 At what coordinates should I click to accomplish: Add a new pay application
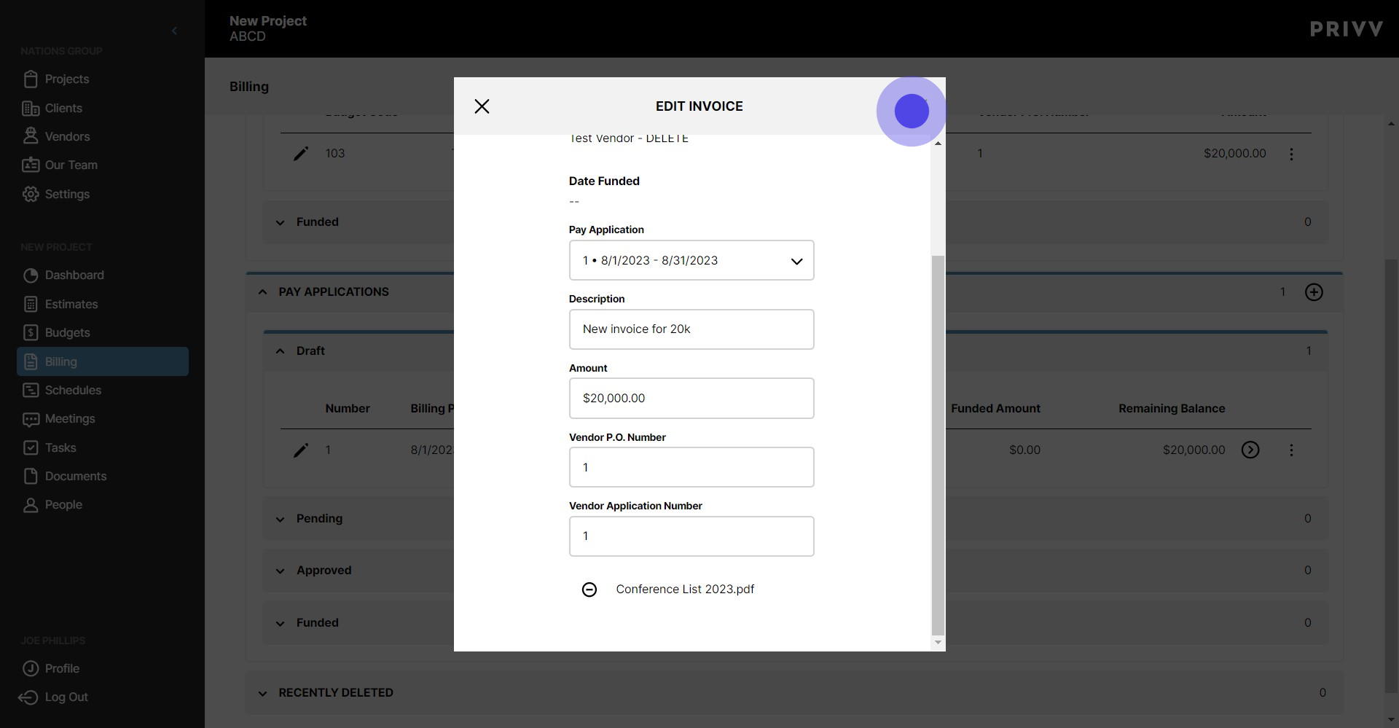click(1314, 292)
